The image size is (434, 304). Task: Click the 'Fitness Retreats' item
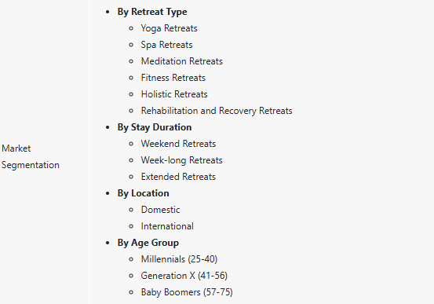tap(173, 78)
